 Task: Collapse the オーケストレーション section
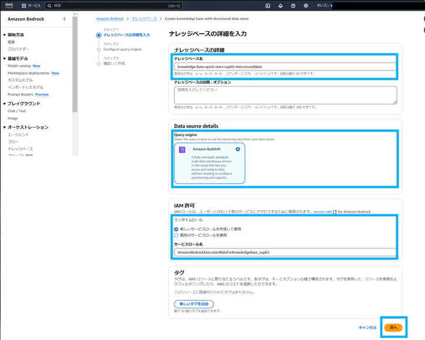[x=4, y=127]
